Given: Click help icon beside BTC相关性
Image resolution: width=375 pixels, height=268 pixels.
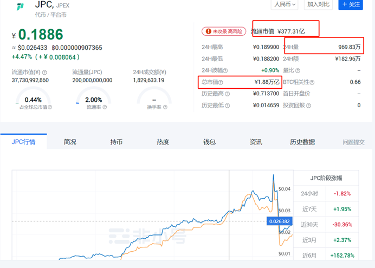Looking at the screenshot, I should [x=312, y=82].
